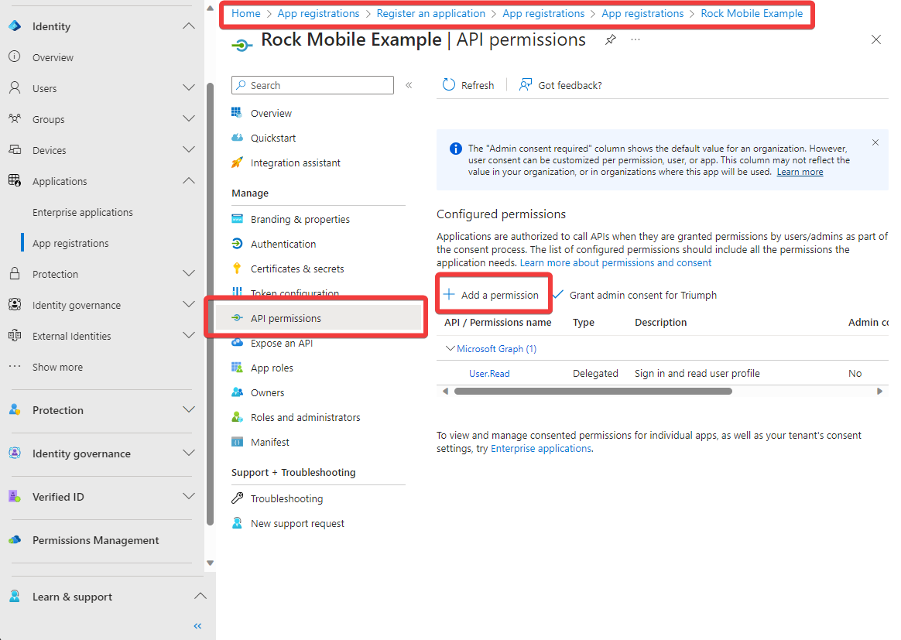The image size is (901, 640).
Task: Click right arrow of table horizontal scrollbar
Action: pyautogui.click(x=879, y=392)
